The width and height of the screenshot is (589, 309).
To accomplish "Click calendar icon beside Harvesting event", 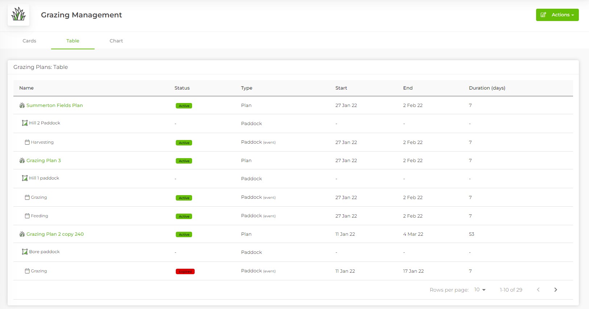I will click(27, 142).
